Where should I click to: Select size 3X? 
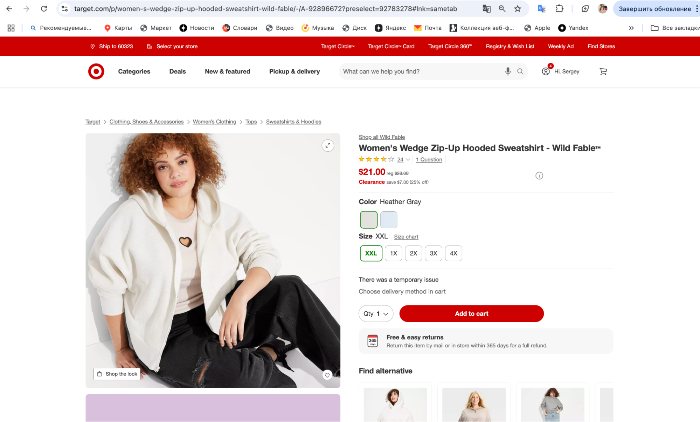point(433,253)
